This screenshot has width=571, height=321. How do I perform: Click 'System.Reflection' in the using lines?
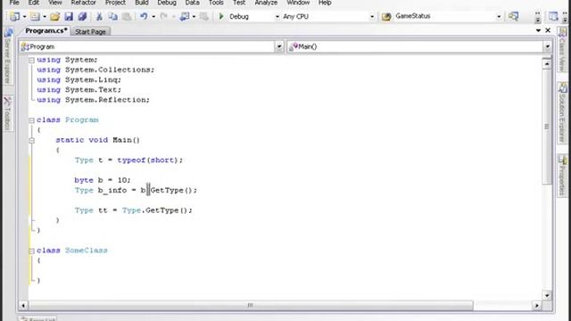(106, 100)
